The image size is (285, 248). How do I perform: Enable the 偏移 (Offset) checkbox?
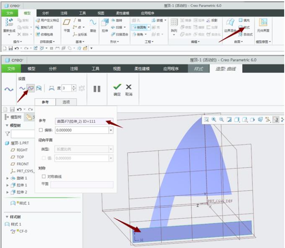pos(41,130)
